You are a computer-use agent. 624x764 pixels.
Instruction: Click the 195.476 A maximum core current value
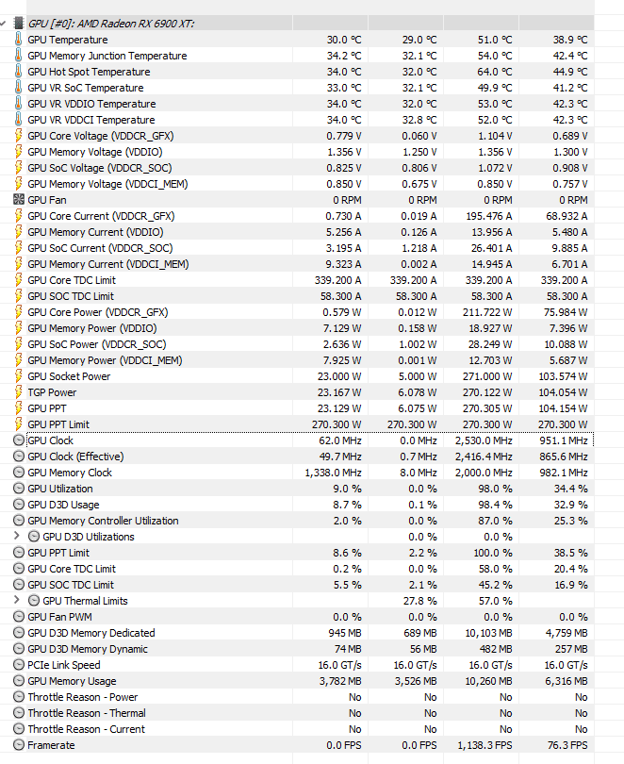488,216
